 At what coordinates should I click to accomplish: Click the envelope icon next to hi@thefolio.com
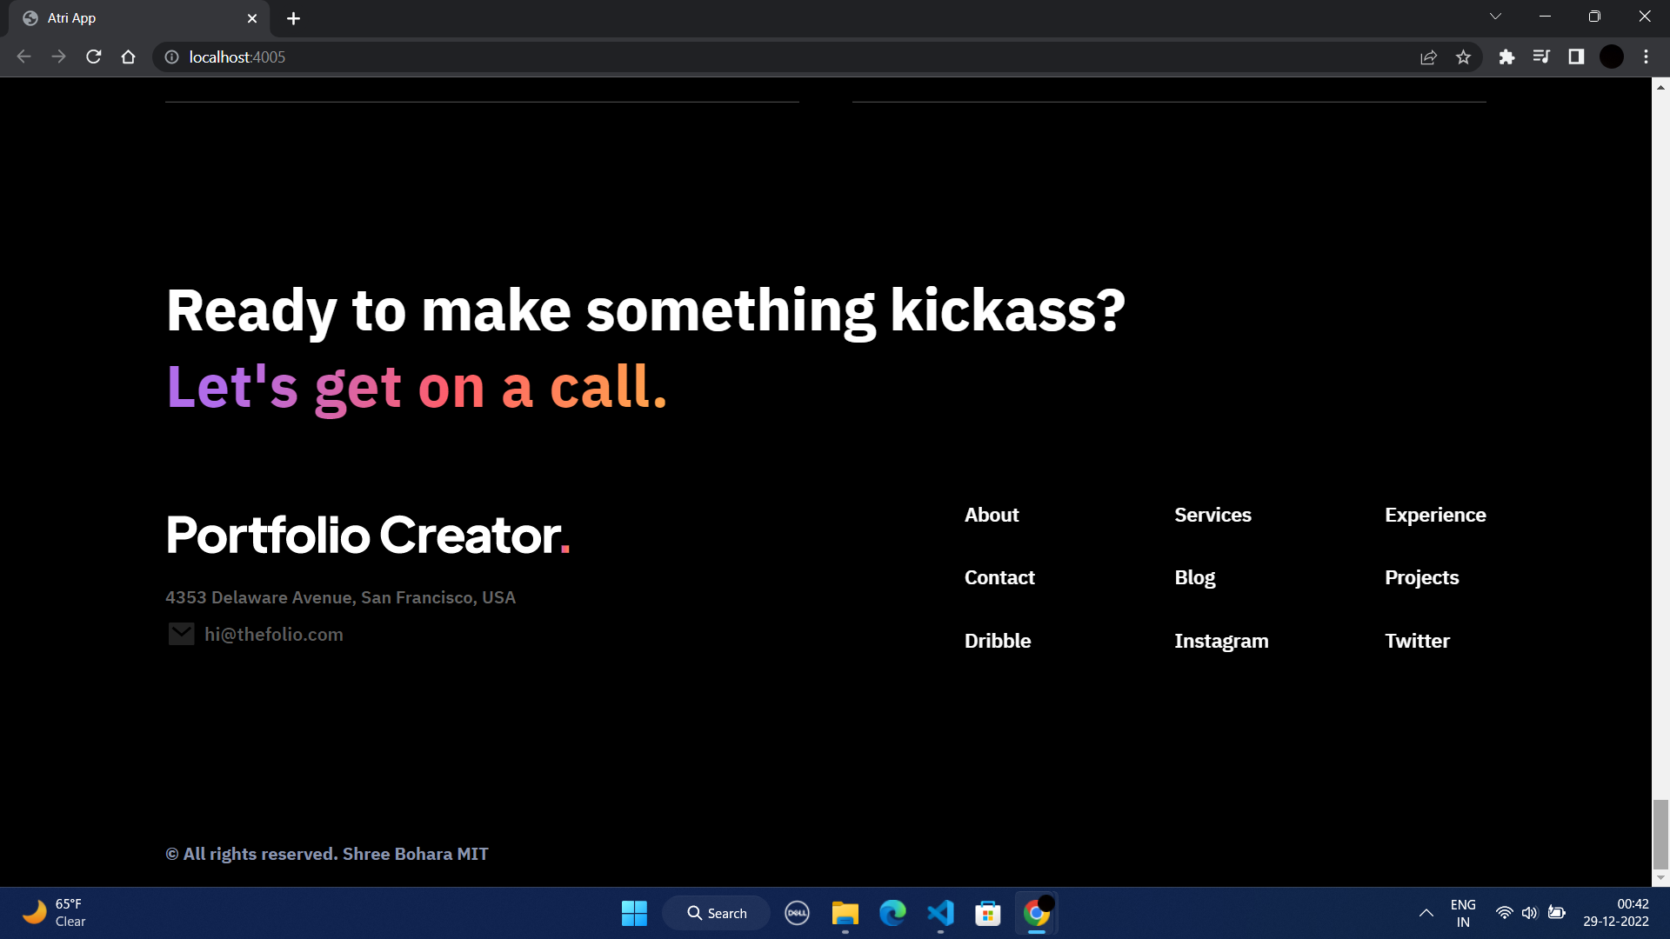pyautogui.click(x=181, y=633)
